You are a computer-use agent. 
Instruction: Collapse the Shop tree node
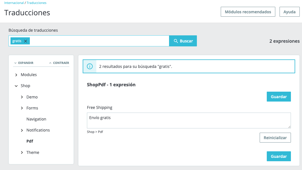click(x=16, y=86)
